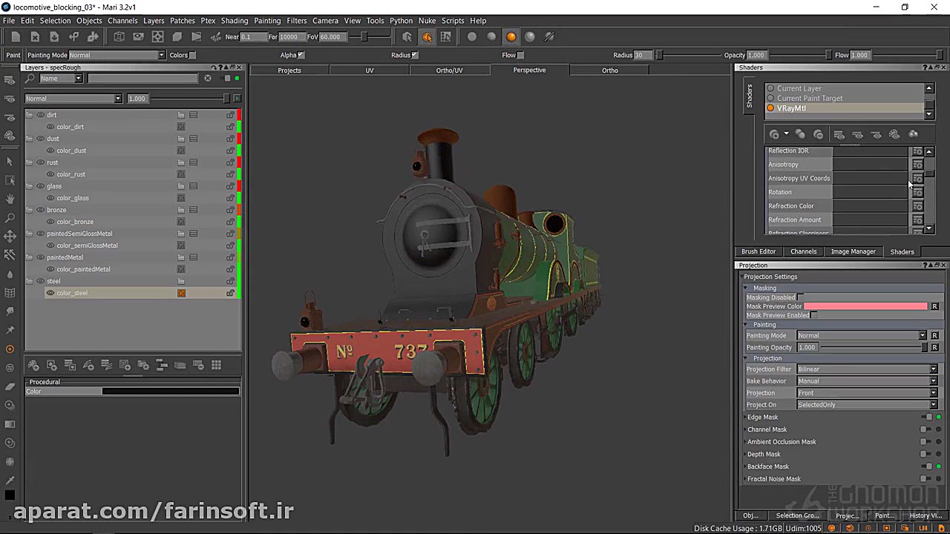
Task: Open the Shading menu
Action: click(x=235, y=20)
